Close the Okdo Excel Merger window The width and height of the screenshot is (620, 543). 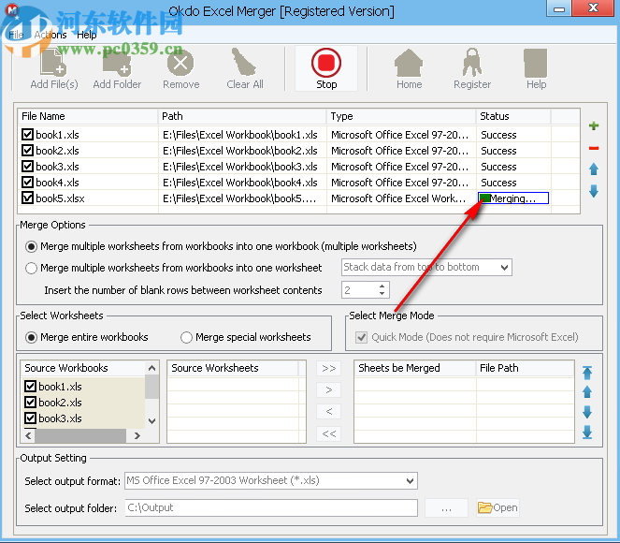593,7
